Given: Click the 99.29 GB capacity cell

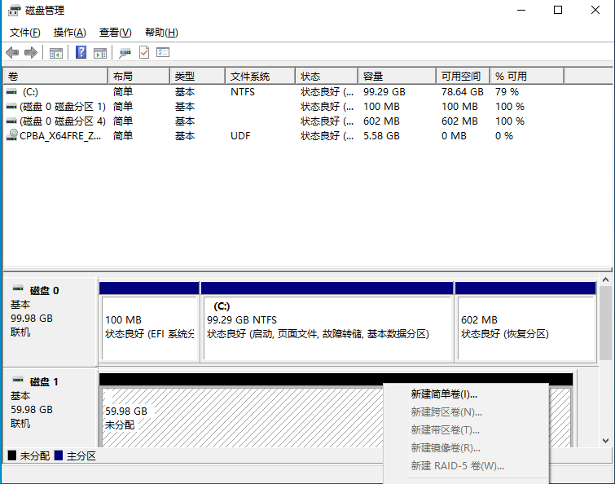Looking at the screenshot, I should tap(384, 92).
